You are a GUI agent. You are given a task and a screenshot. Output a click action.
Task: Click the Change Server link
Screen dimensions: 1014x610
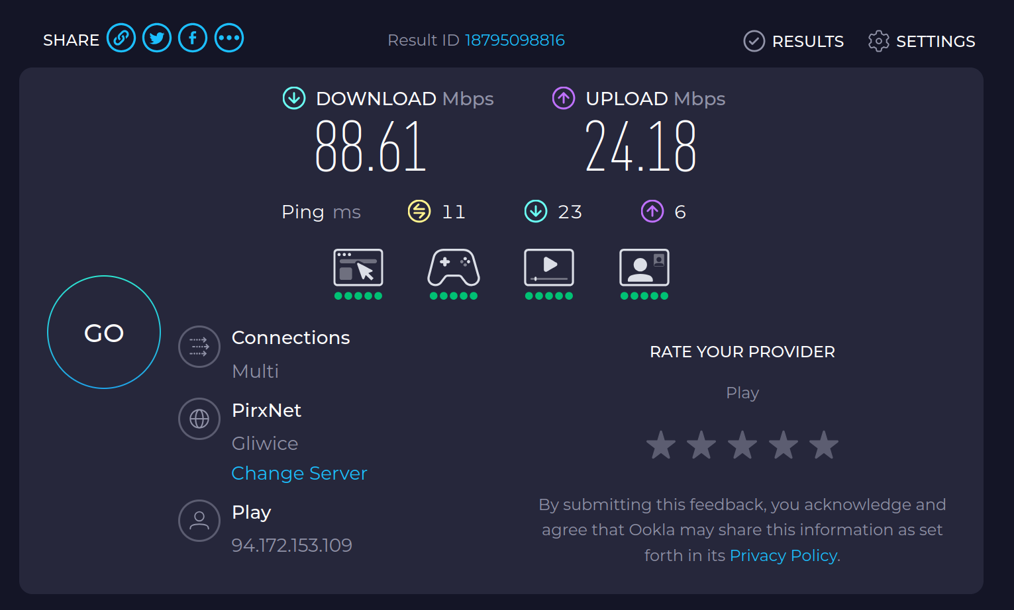299,473
